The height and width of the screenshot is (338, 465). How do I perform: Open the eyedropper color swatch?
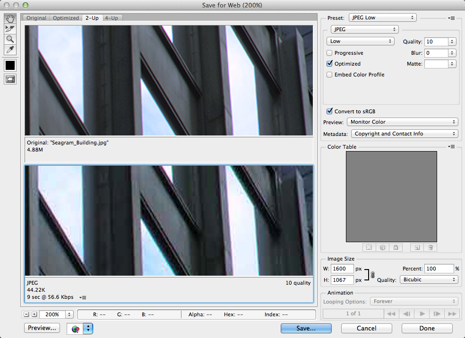point(10,65)
